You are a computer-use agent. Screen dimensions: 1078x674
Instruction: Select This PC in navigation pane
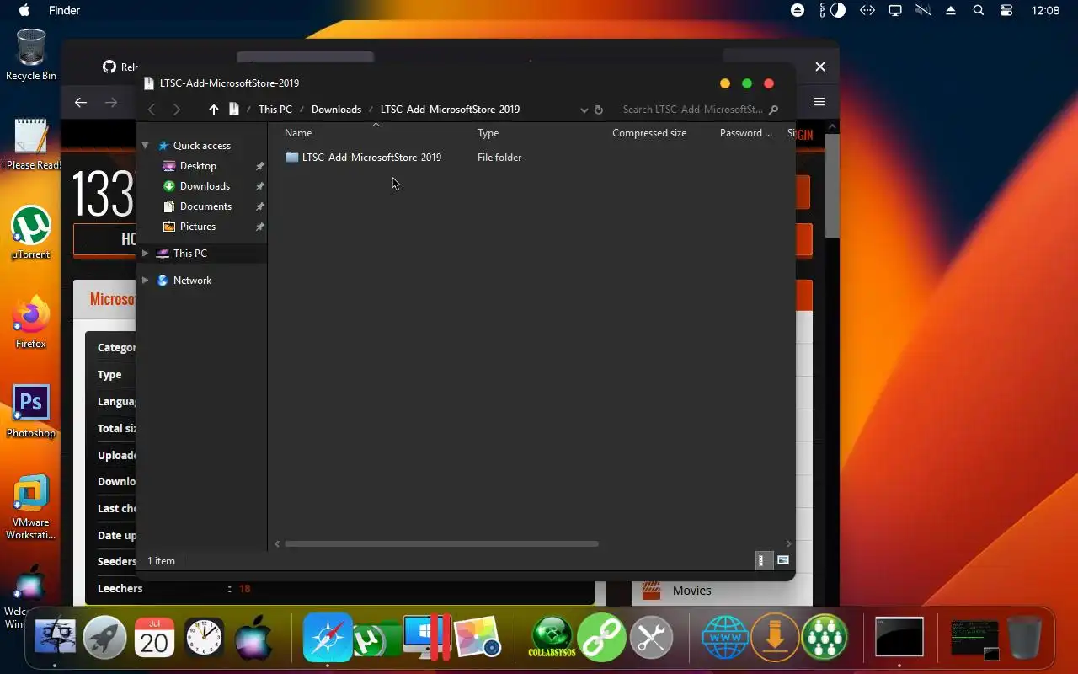pyautogui.click(x=189, y=254)
